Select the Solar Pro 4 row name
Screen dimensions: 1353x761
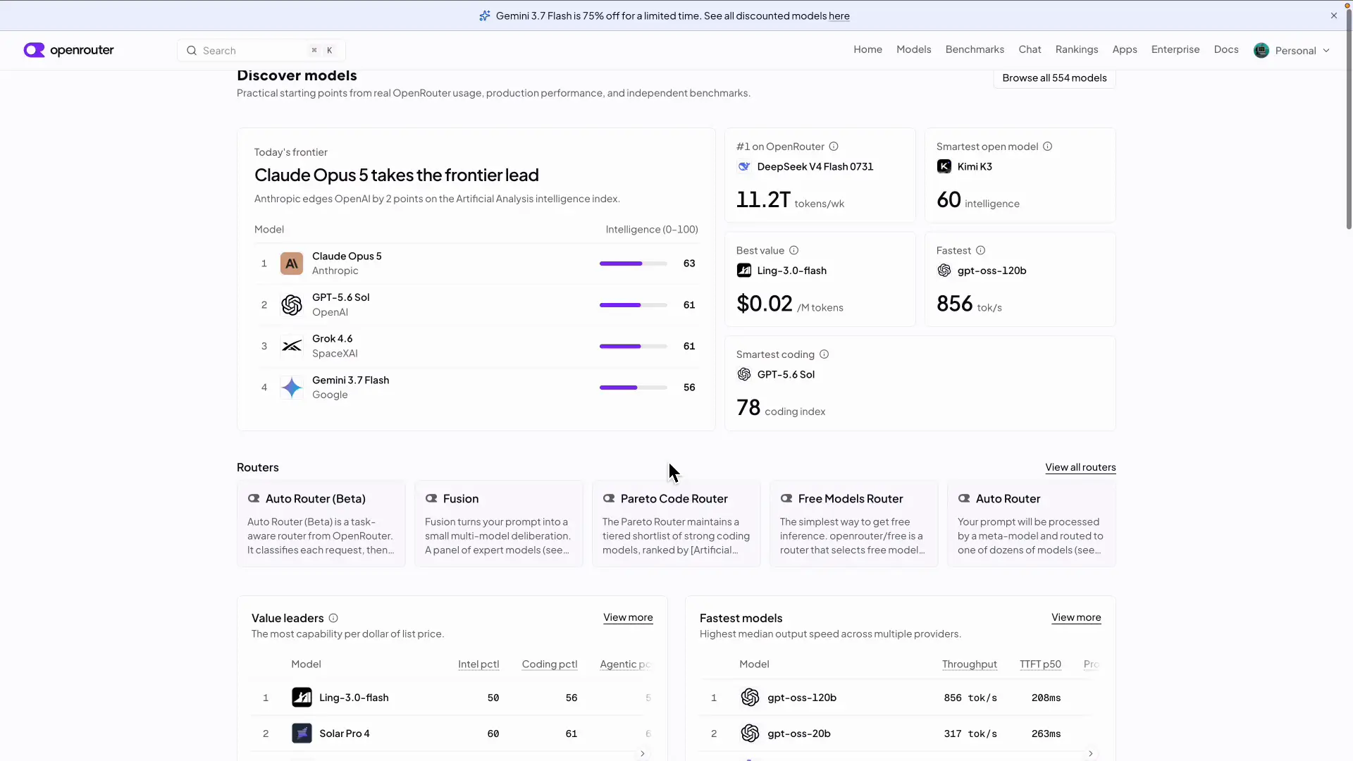point(345,734)
